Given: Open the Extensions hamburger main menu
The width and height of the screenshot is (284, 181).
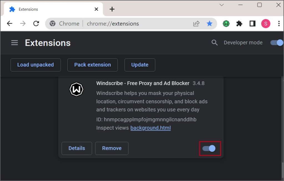Looking at the screenshot, I should 14,43.
